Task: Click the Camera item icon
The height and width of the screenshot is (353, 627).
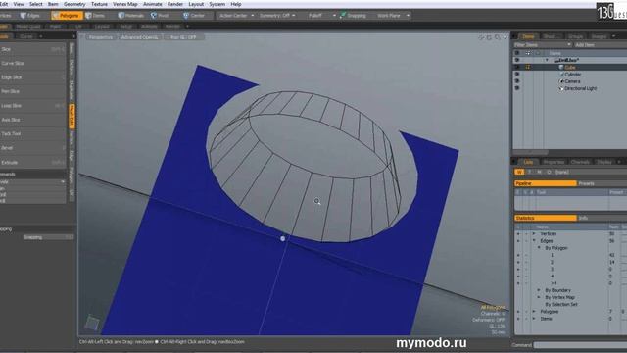Action: tap(561, 81)
